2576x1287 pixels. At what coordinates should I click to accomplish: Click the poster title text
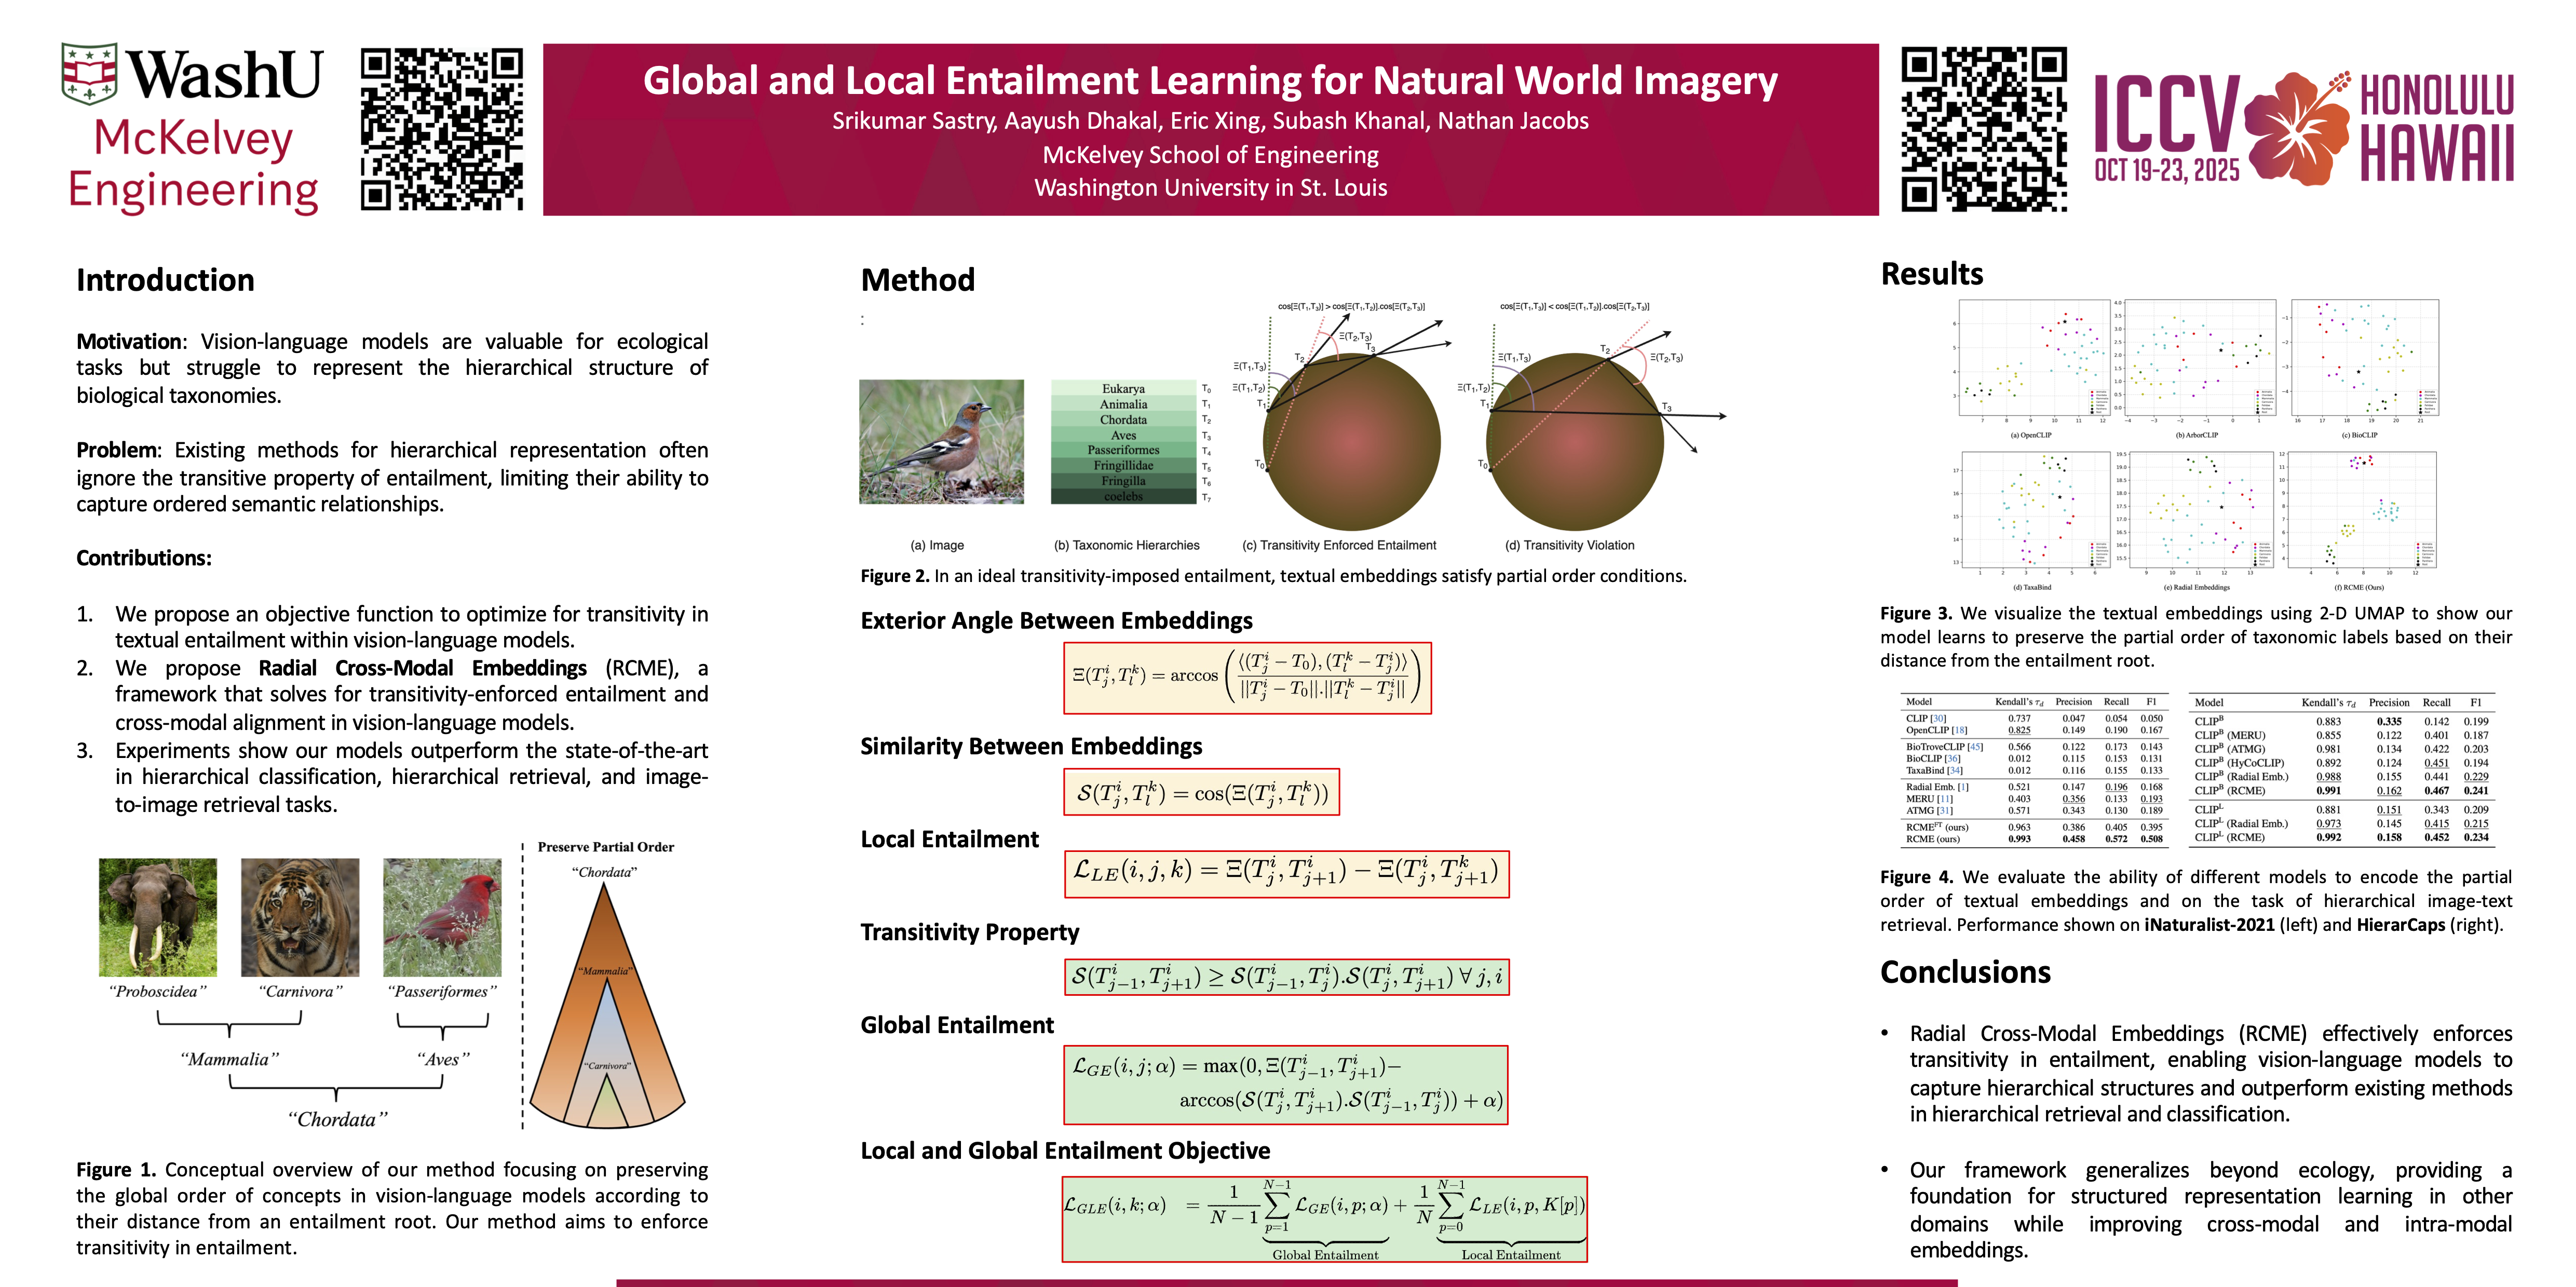tap(1210, 80)
